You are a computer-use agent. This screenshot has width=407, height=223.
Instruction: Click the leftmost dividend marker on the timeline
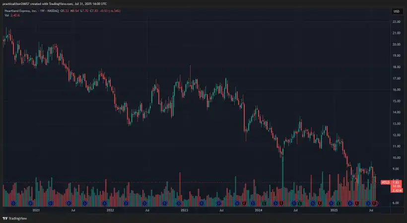point(13,203)
